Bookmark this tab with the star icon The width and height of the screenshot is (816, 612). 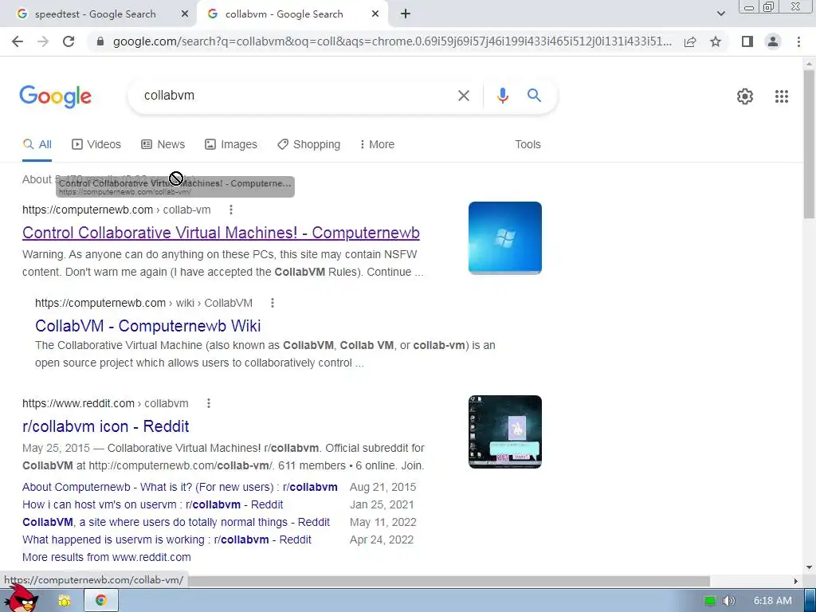[716, 41]
